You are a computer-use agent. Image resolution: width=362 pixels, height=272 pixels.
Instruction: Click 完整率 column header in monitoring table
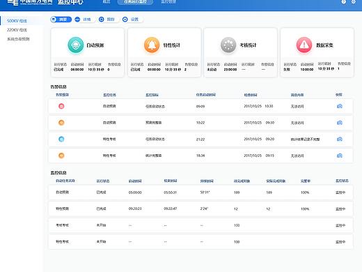pyautogui.click(x=306, y=181)
